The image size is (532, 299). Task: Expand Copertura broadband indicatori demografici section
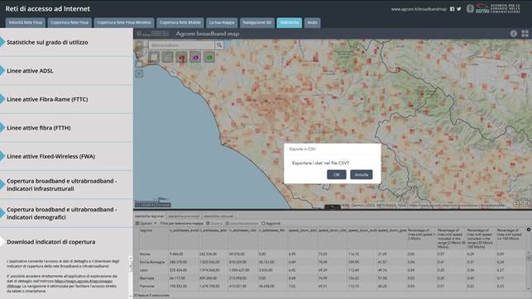click(66, 213)
